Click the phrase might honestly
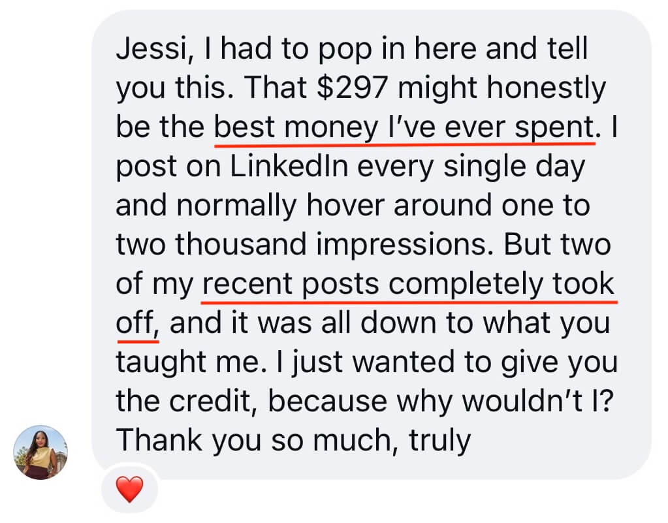The image size is (668, 523). pyautogui.click(x=501, y=87)
